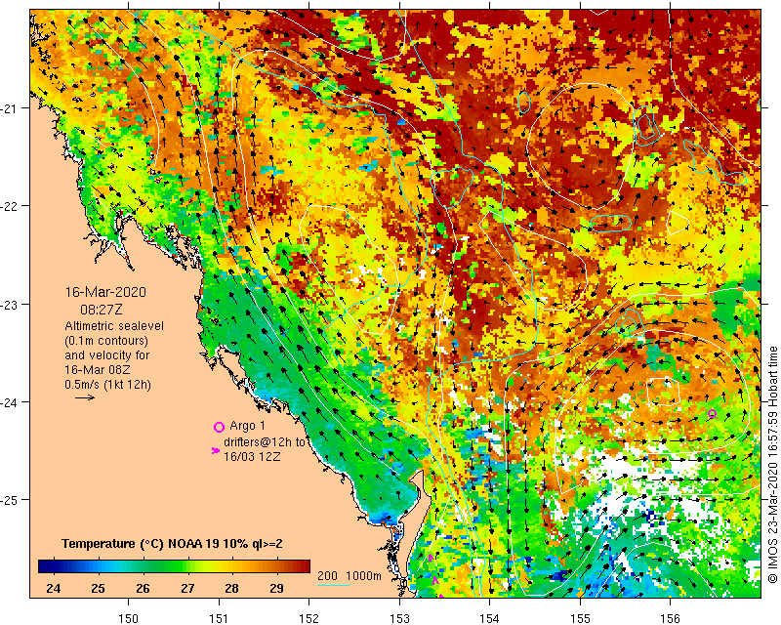Viewport: 781px width, 625px height.
Task: Click the longitude axis label '155'
Action: 580,618
